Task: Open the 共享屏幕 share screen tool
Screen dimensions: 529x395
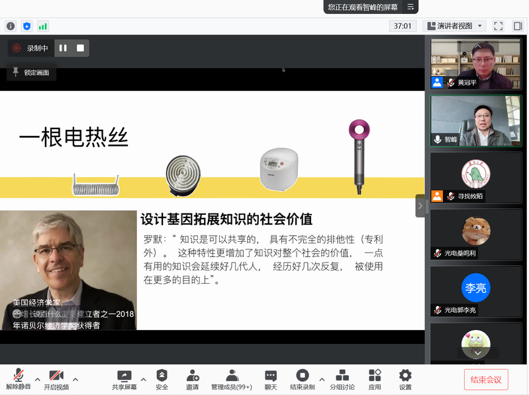Action: 124,379
